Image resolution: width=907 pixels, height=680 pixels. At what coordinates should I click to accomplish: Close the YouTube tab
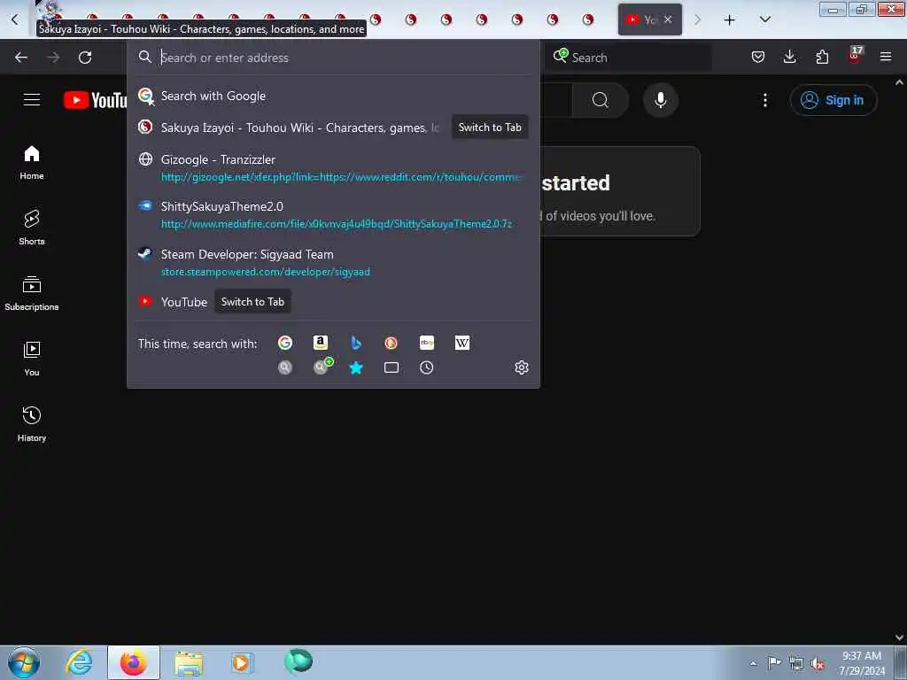668,19
